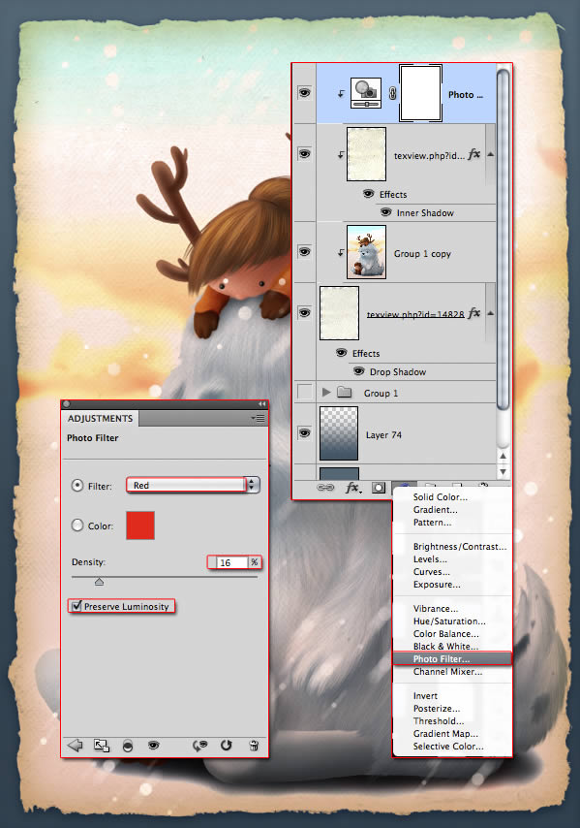Click the Density percentage field

232,562
